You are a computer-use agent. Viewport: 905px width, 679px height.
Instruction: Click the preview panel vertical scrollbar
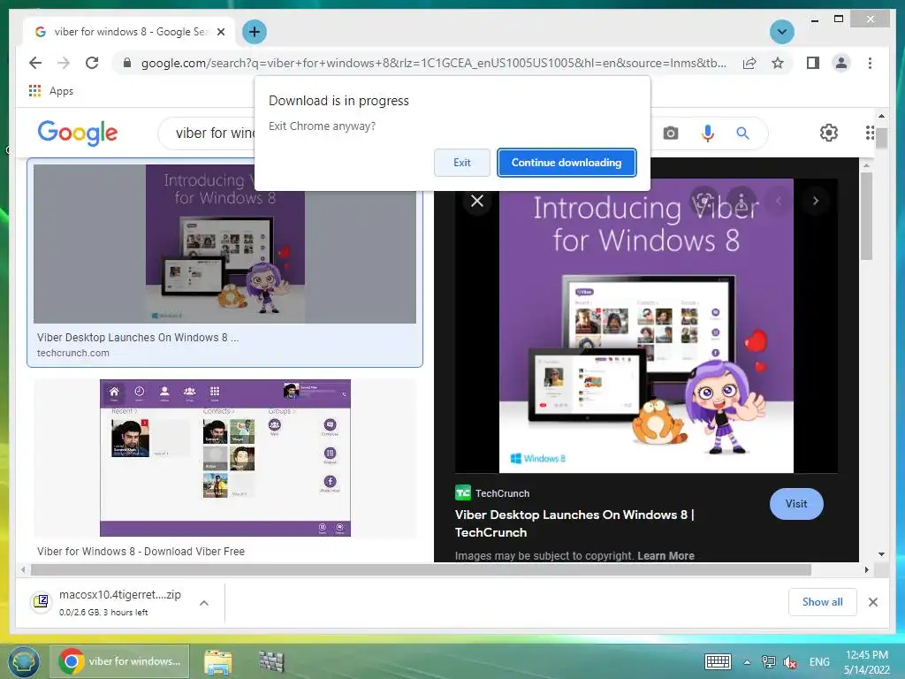(866, 217)
